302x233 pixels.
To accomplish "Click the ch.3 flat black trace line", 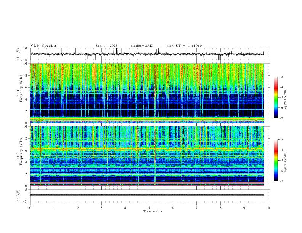I will click(x=147, y=195).
